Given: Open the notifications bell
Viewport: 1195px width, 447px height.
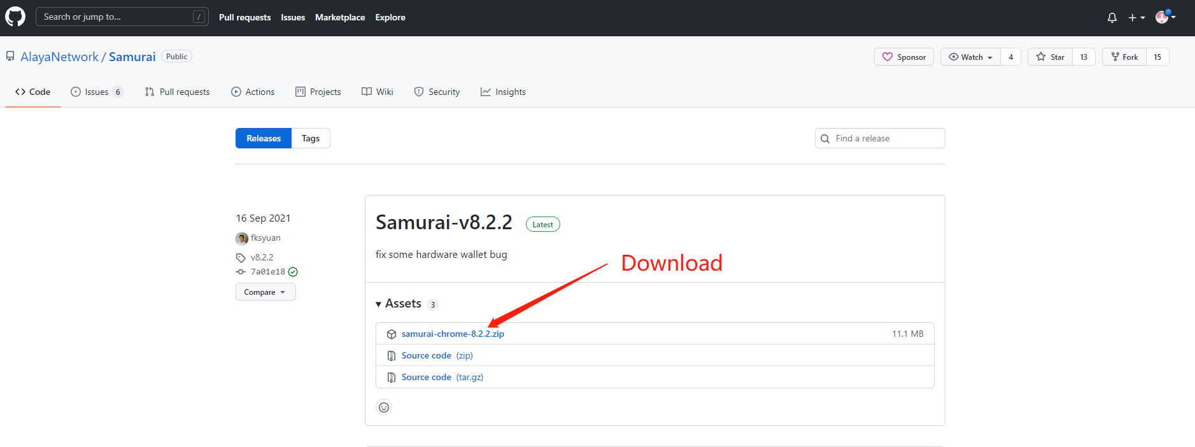Looking at the screenshot, I should (x=1112, y=18).
